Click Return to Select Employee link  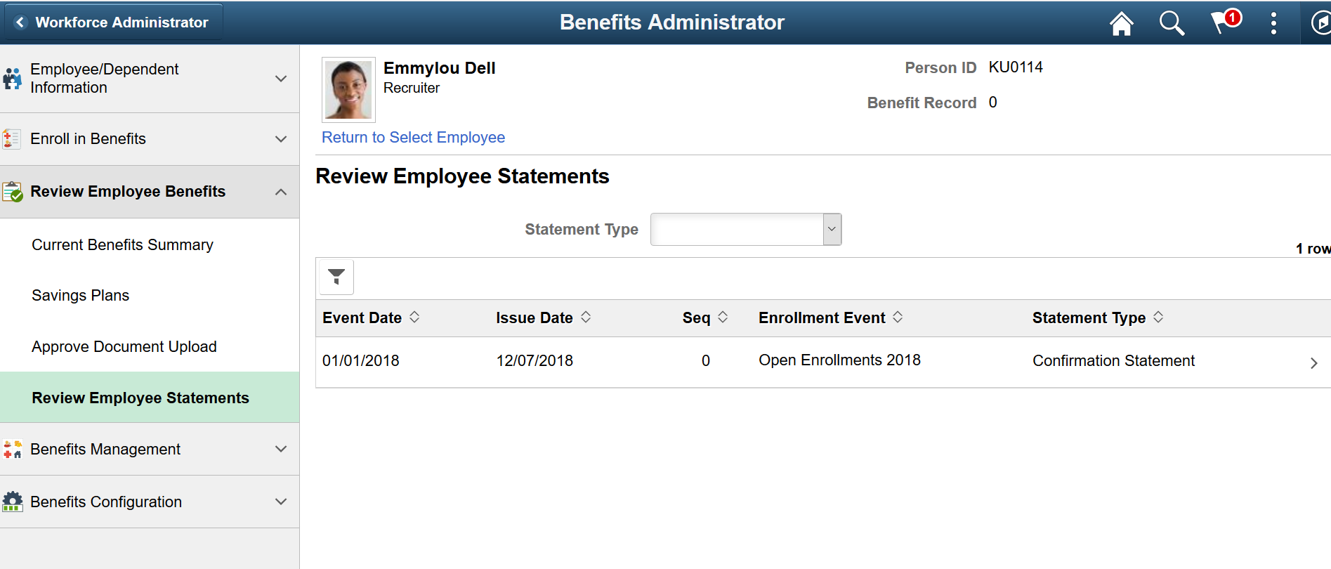coord(413,138)
